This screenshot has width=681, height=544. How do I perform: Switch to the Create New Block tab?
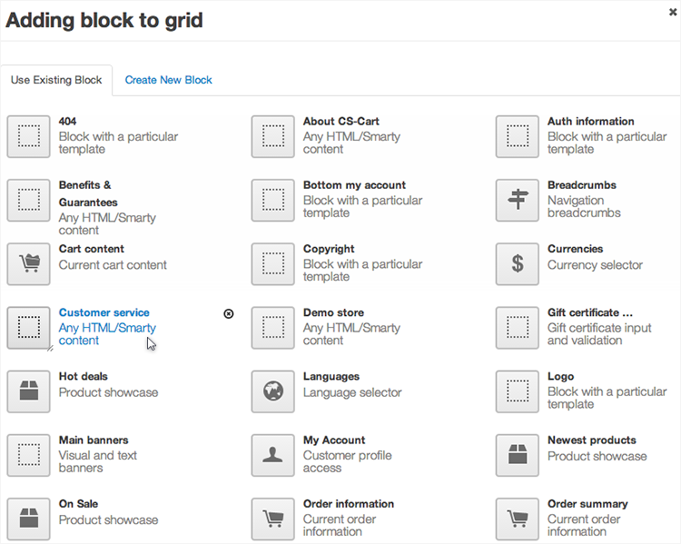click(x=168, y=80)
